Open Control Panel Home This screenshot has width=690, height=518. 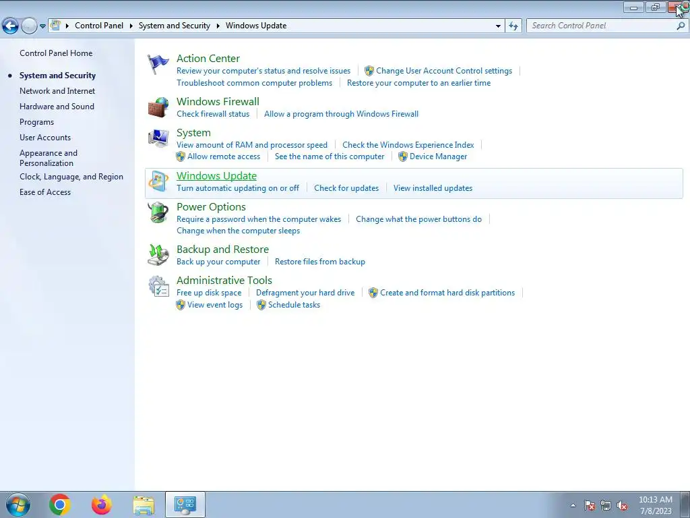[56, 53]
